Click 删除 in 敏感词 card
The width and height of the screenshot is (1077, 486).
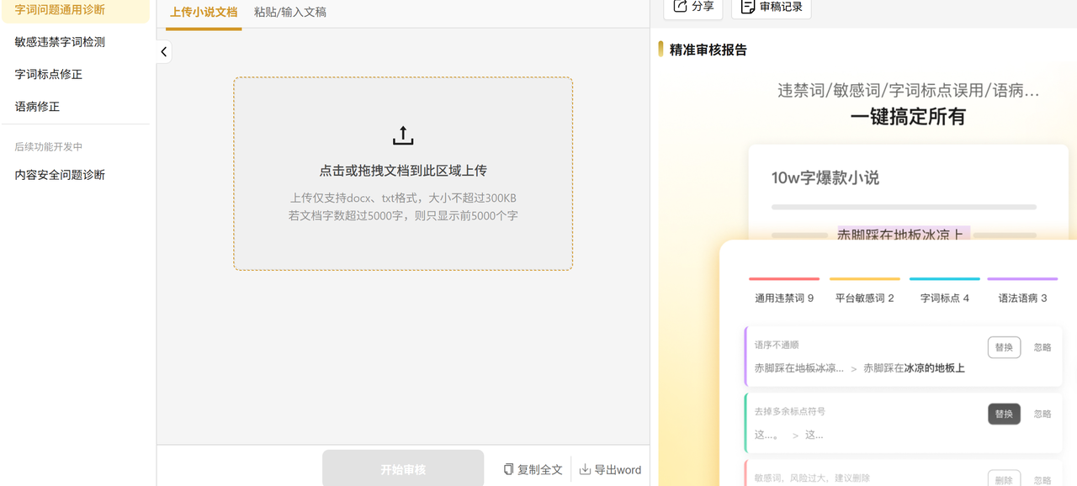[1004, 479]
